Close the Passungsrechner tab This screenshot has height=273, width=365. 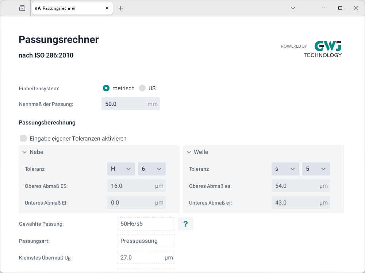pos(107,8)
